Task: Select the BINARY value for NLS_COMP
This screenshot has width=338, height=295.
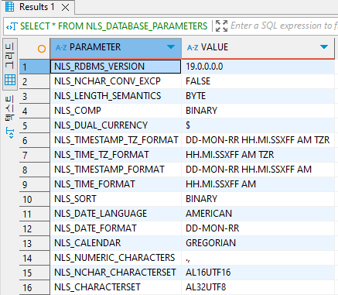Action: (258, 111)
